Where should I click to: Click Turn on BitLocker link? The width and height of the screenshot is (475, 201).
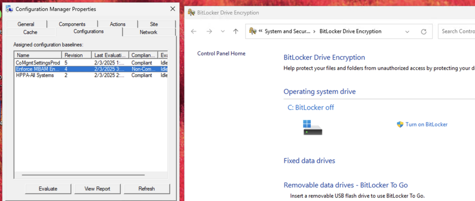click(426, 124)
